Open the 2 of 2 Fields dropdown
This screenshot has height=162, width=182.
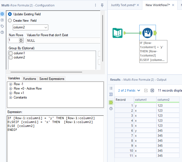[x=128, y=90]
